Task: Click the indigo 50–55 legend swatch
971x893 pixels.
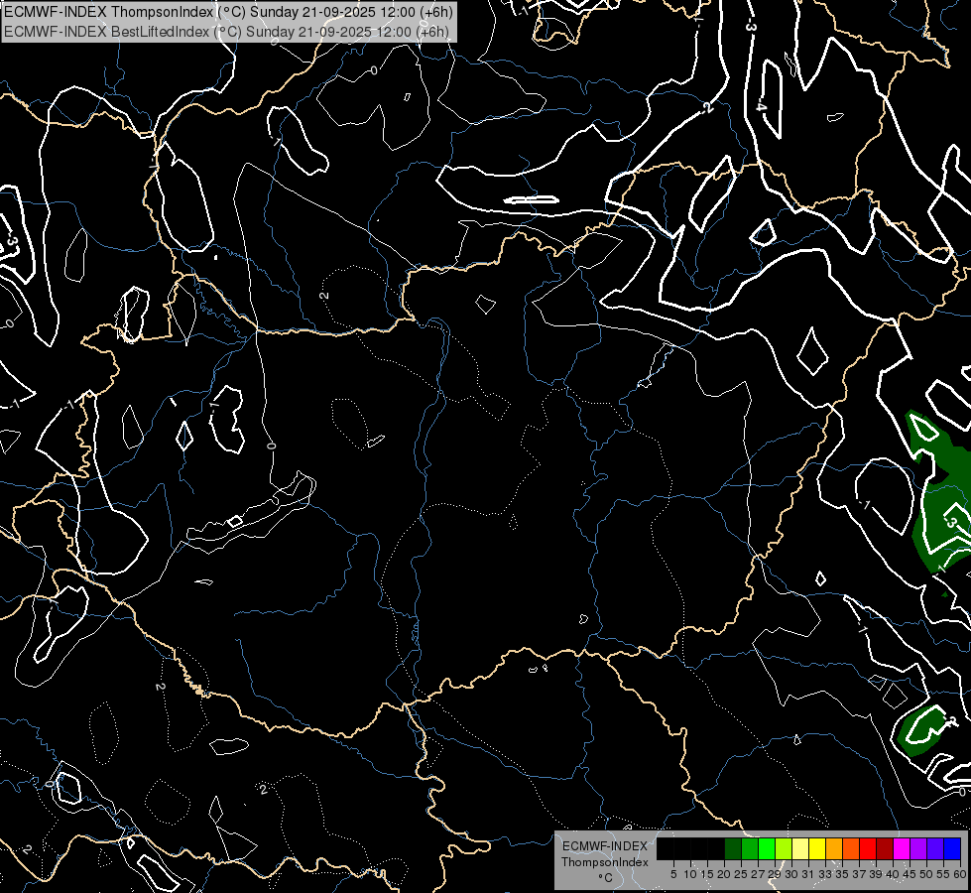Action: coord(935,848)
